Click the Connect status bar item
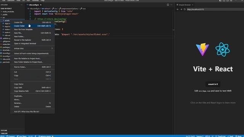This screenshot has width=244, height=137. click(x=10, y=136)
